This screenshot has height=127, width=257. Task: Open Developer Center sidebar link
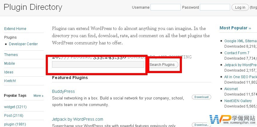tap(23, 44)
